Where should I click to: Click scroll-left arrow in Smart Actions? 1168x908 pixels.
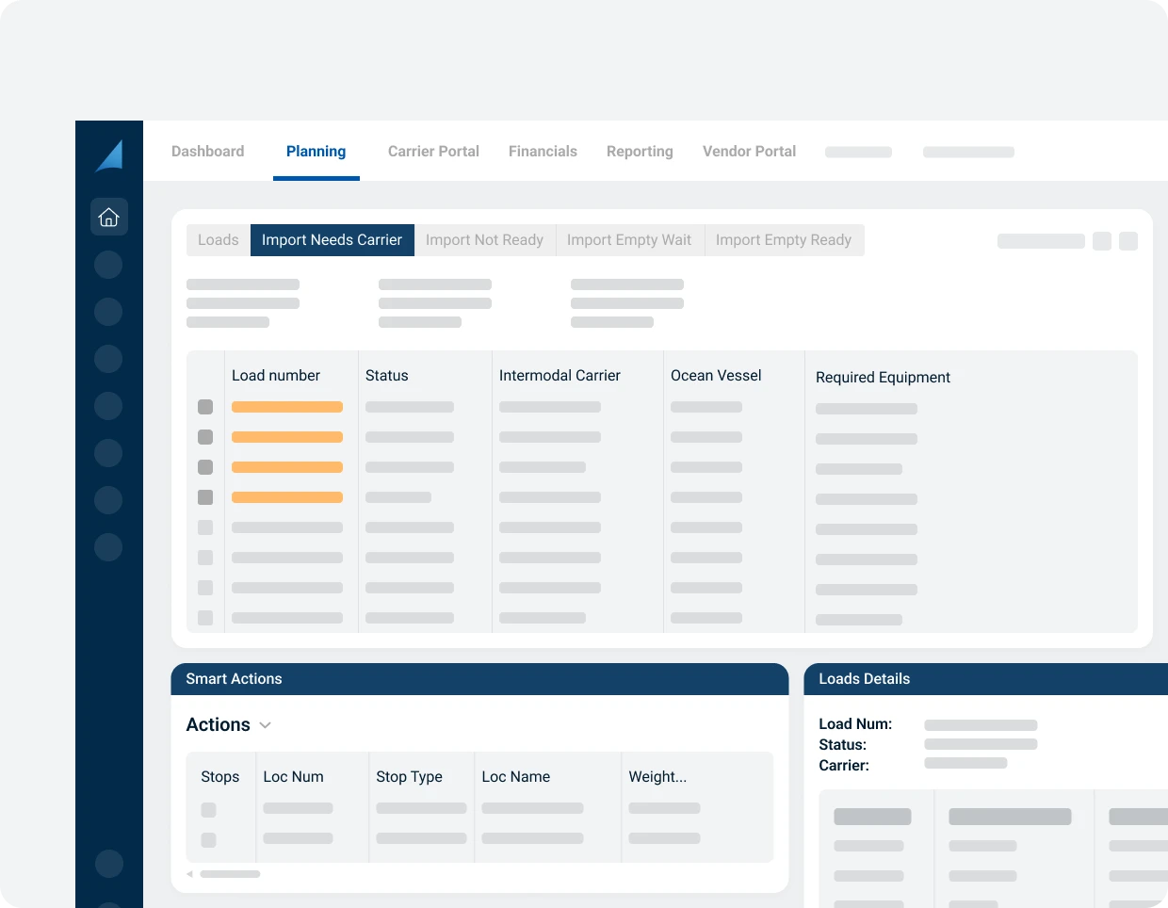[x=190, y=874]
